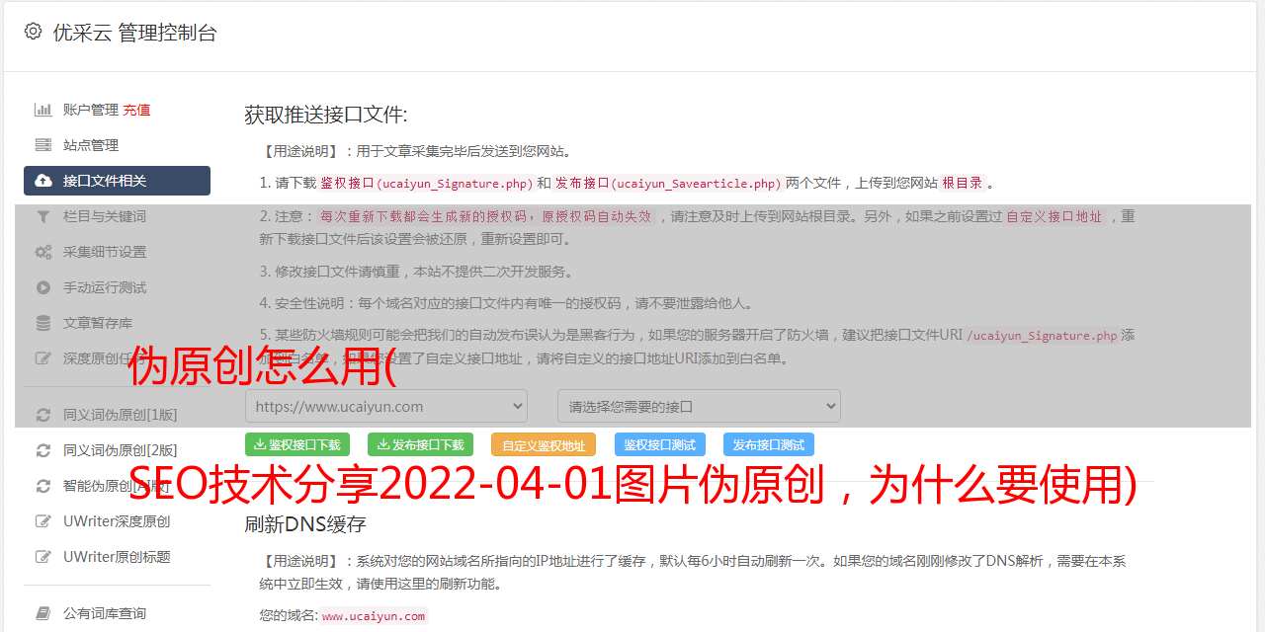Click the 获取推送接口文件 heading
Image resolution: width=1265 pixels, height=632 pixels.
pyautogui.click(x=326, y=115)
